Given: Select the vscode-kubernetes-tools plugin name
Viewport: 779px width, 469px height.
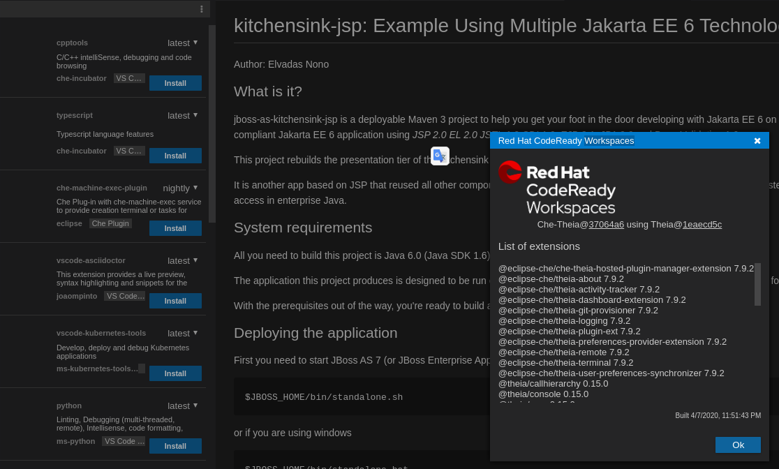Looking at the screenshot, I should pos(101,333).
